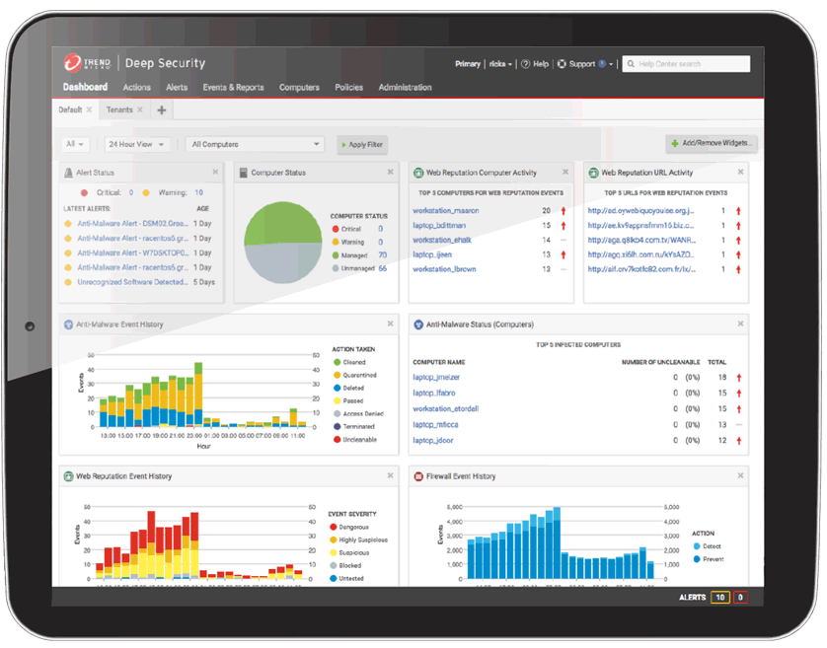Click the yellow alerts counter showing 10
Image resolution: width=827 pixels, height=648 pixels.
pos(719,598)
